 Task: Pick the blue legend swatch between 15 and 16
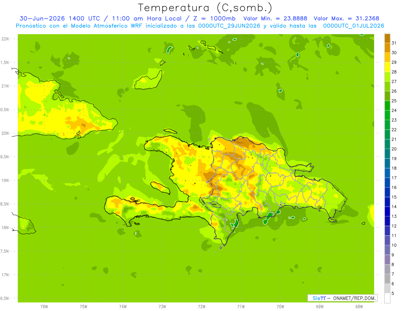click(x=387, y=192)
